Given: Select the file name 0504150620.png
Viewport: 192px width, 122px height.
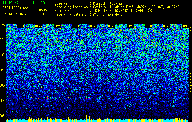Looking at the screenshot, I should pos(16,8).
